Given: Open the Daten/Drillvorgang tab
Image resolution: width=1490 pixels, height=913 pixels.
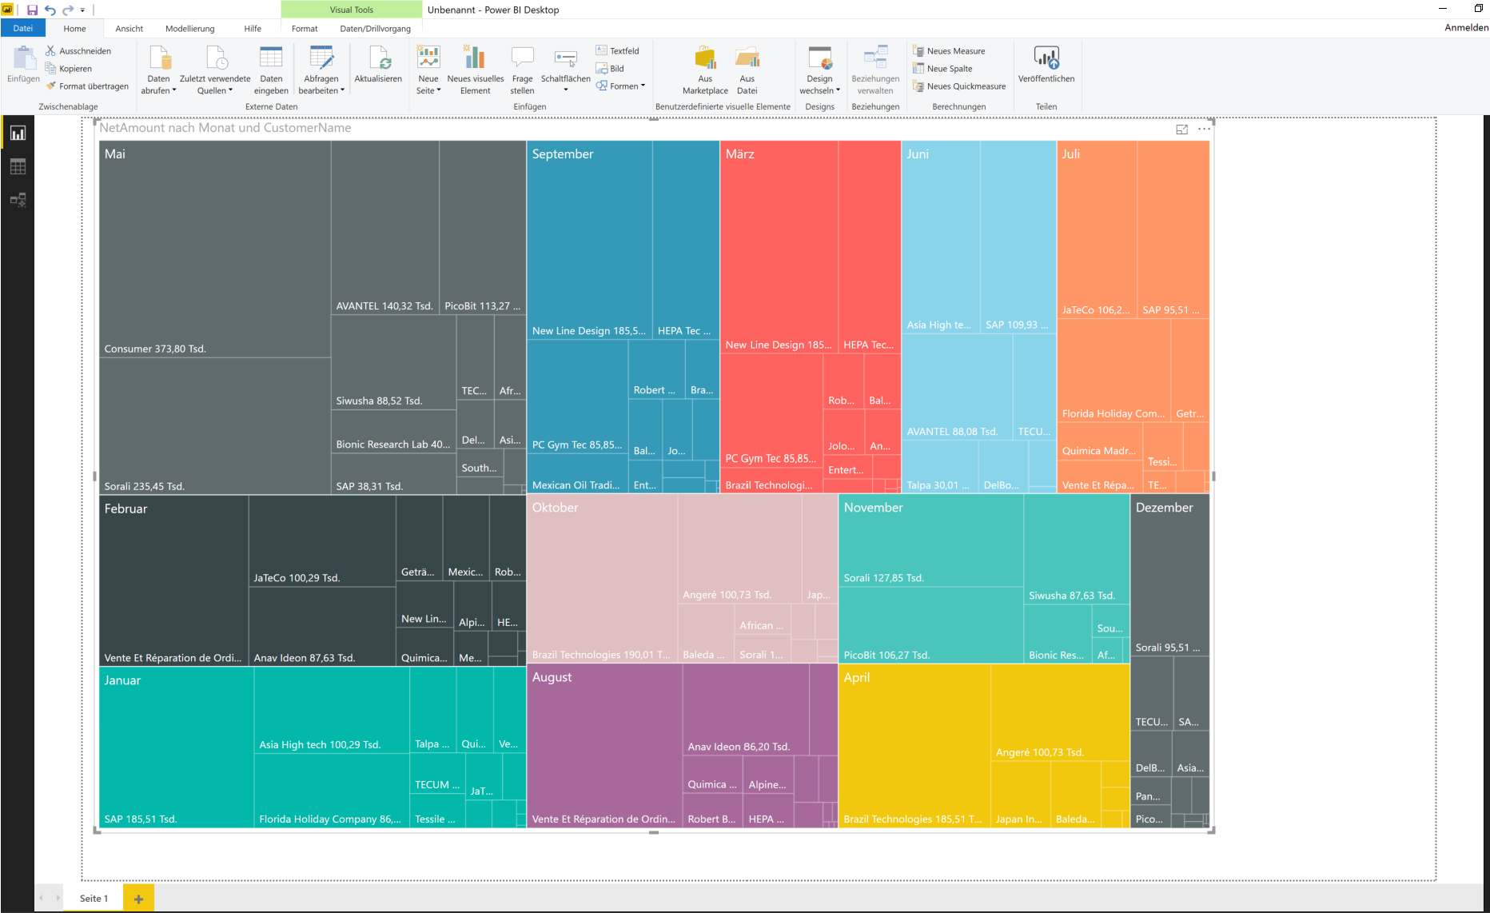Looking at the screenshot, I should coord(376,29).
